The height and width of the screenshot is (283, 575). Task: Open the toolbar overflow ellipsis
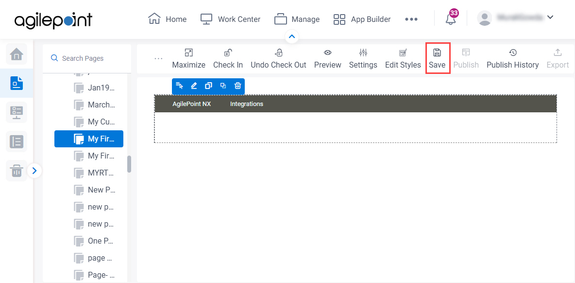point(158,59)
